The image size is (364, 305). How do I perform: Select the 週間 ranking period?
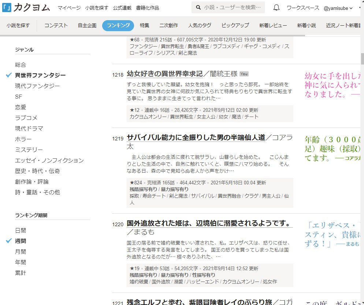click(21, 241)
